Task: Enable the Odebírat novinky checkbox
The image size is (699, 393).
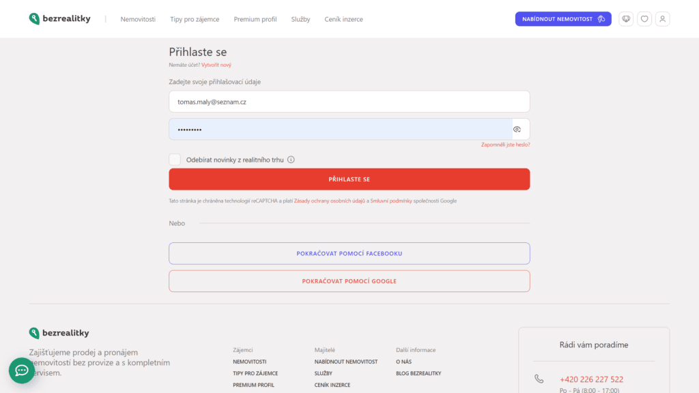Action: (175, 160)
